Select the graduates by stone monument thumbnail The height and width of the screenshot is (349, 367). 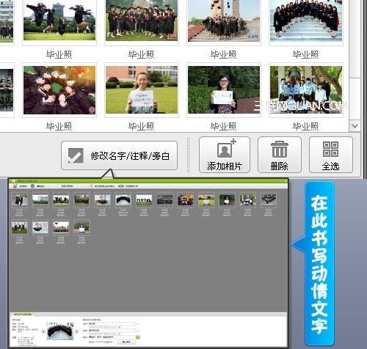click(x=224, y=21)
